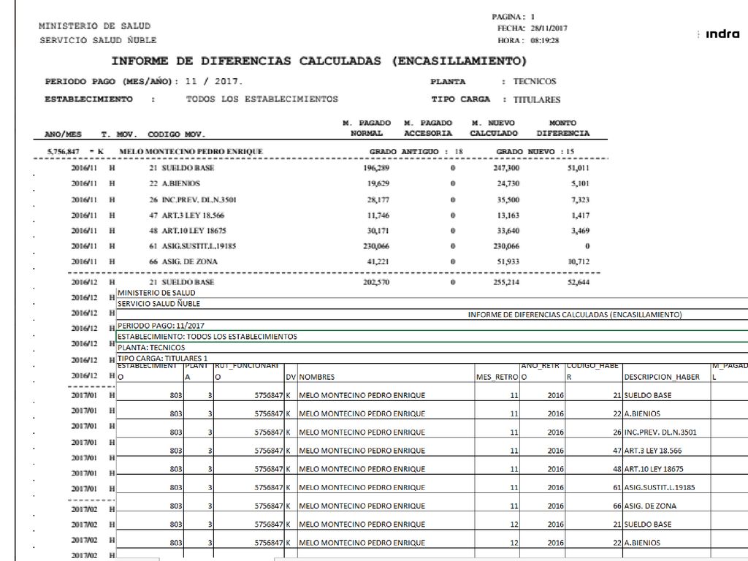
Task: Click TODOS LOS ESTABLECIMIENTOS in the report header
Action: pos(262,99)
